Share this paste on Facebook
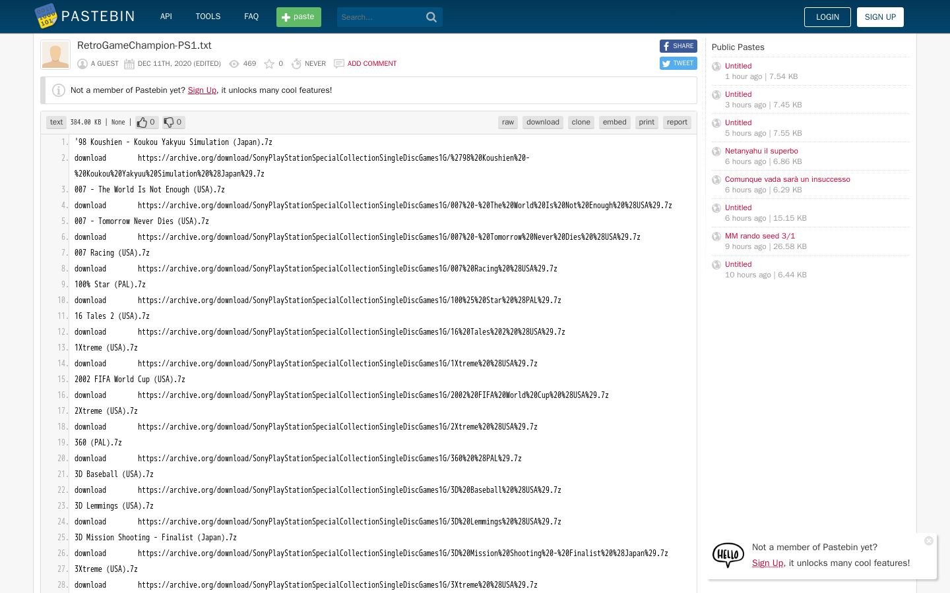Viewport: 950px width, 593px height. point(678,46)
